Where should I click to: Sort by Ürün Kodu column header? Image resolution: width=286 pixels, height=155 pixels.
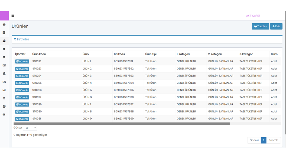pos(39,54)
